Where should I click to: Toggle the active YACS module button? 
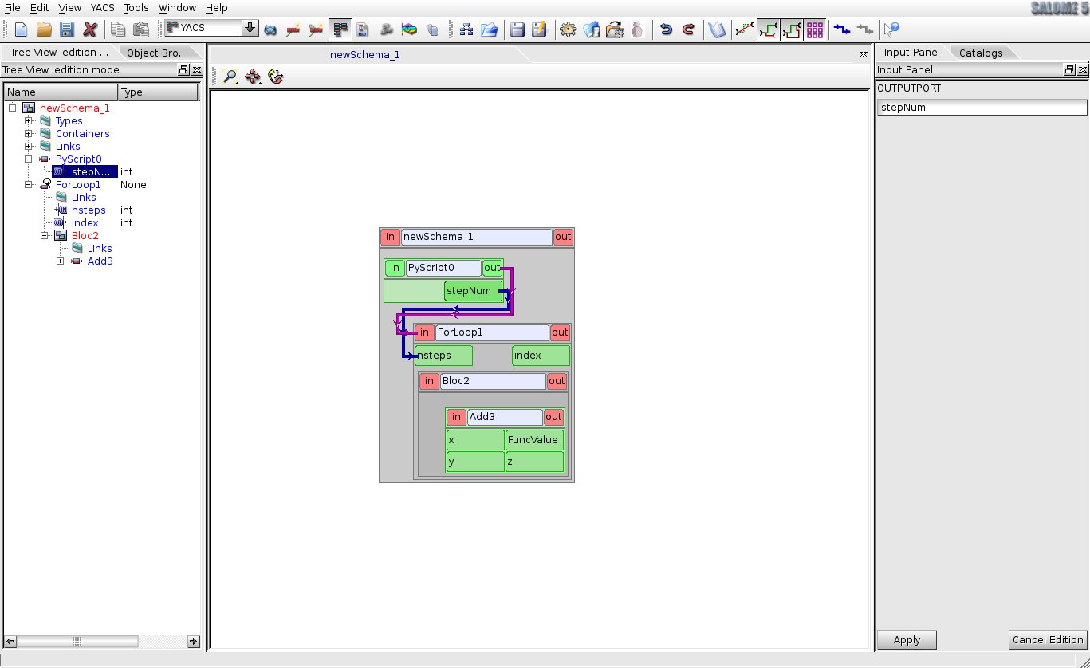coord(340,29)
